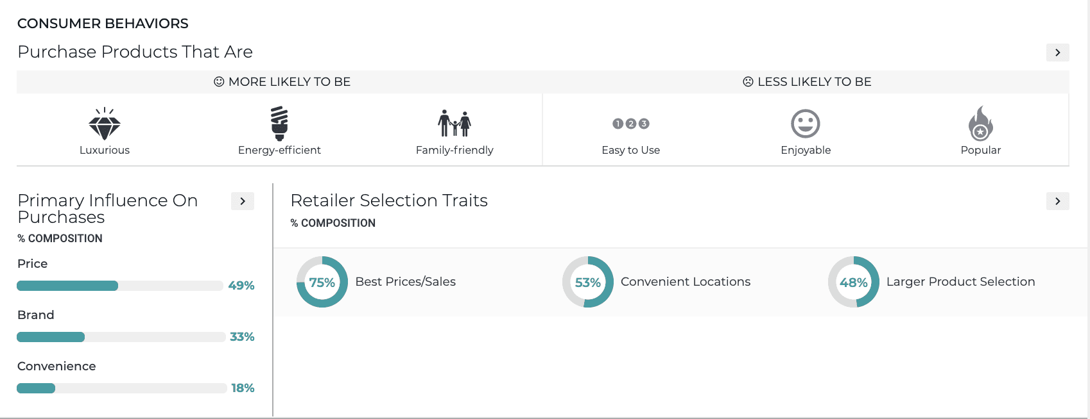Click the '18%' value for Convenience
1090x419 pixels.
243,388
